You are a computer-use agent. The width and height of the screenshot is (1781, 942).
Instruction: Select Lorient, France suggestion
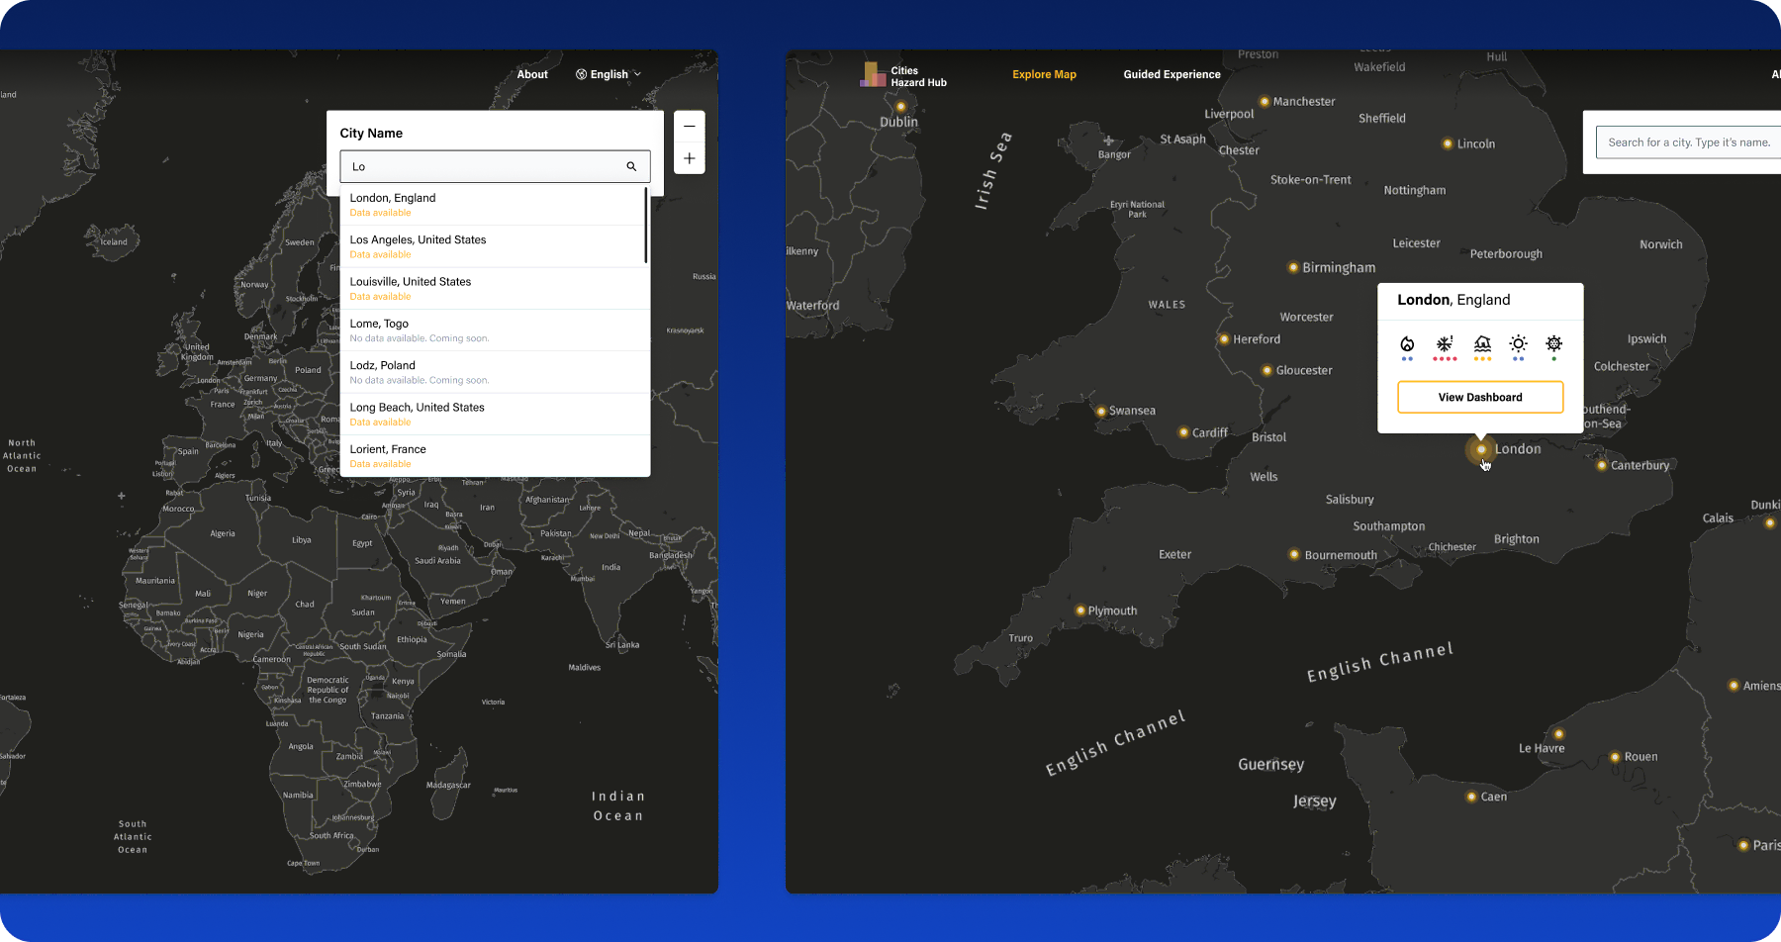pyautogui.click(x=495, y=456)
